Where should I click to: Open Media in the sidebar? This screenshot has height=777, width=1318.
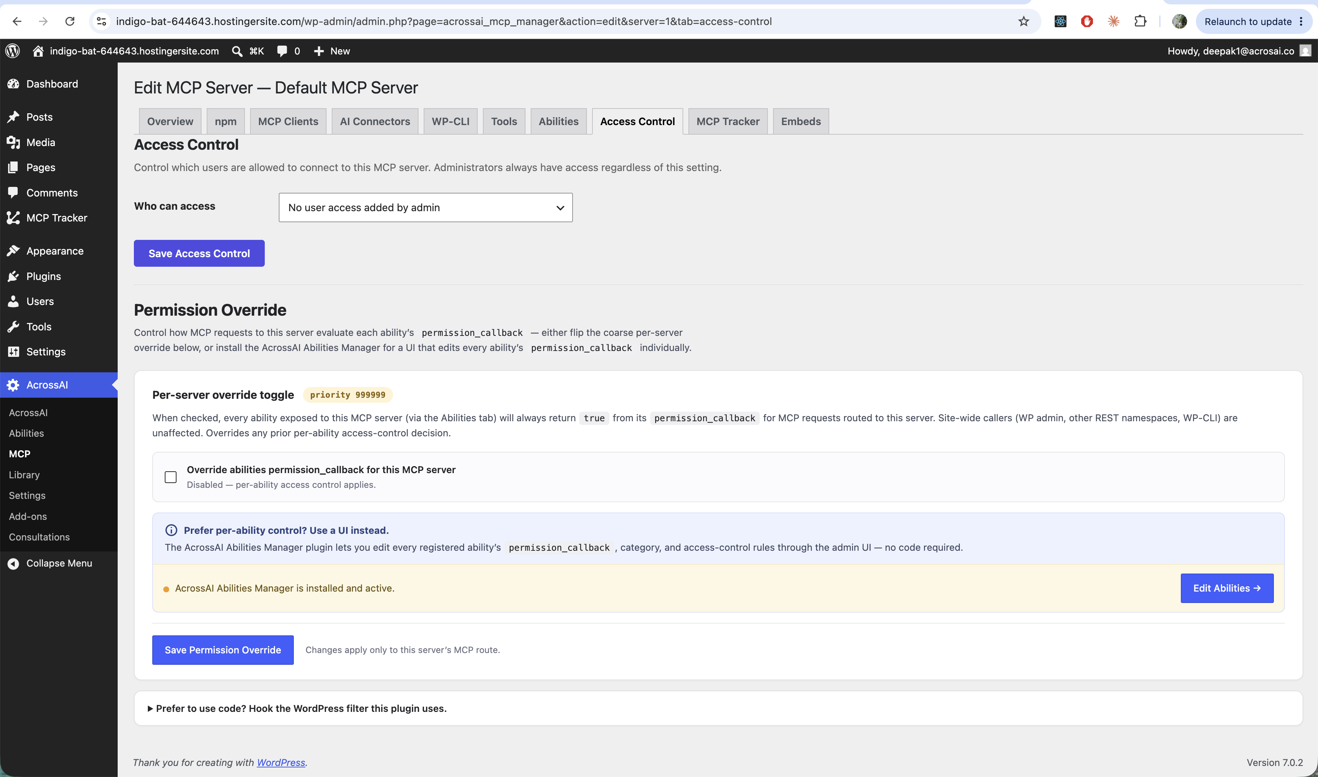click(58, 142)
